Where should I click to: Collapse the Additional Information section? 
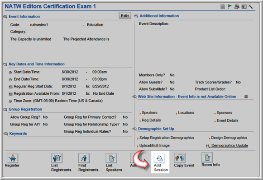tap(136, 16)
